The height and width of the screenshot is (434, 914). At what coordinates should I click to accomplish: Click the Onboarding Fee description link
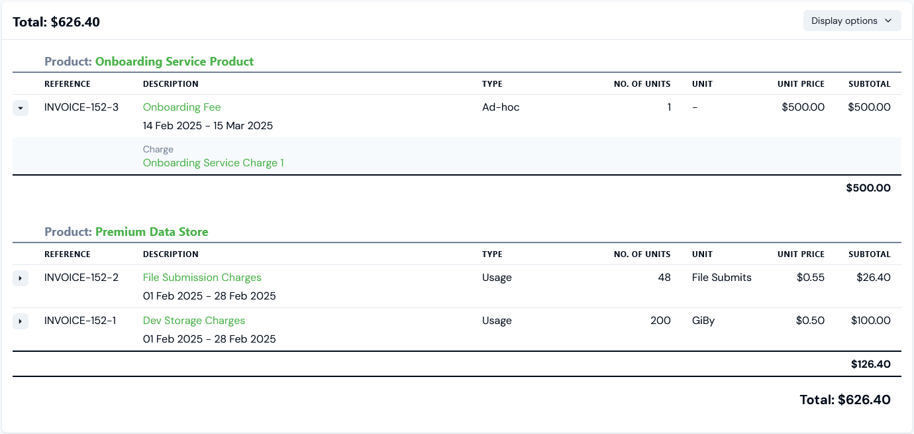181,107
